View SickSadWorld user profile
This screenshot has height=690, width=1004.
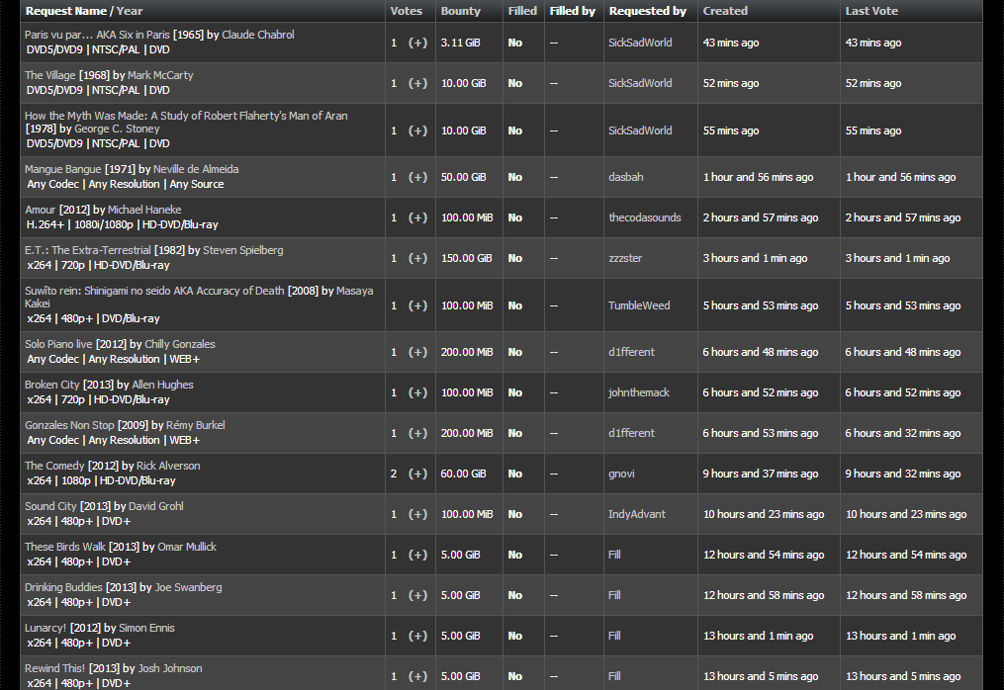tap(640, 43)
